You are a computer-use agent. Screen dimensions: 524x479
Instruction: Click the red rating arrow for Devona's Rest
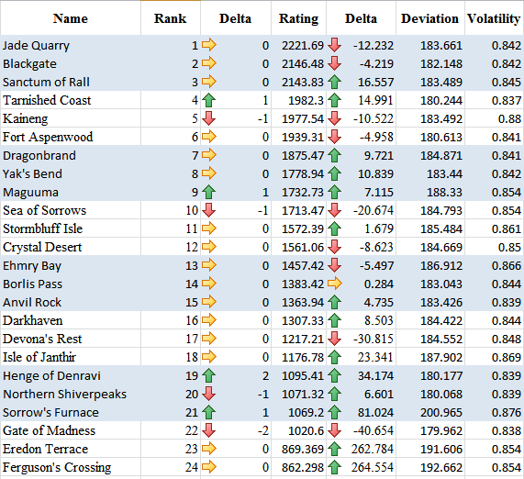click(x=335, y=339)
